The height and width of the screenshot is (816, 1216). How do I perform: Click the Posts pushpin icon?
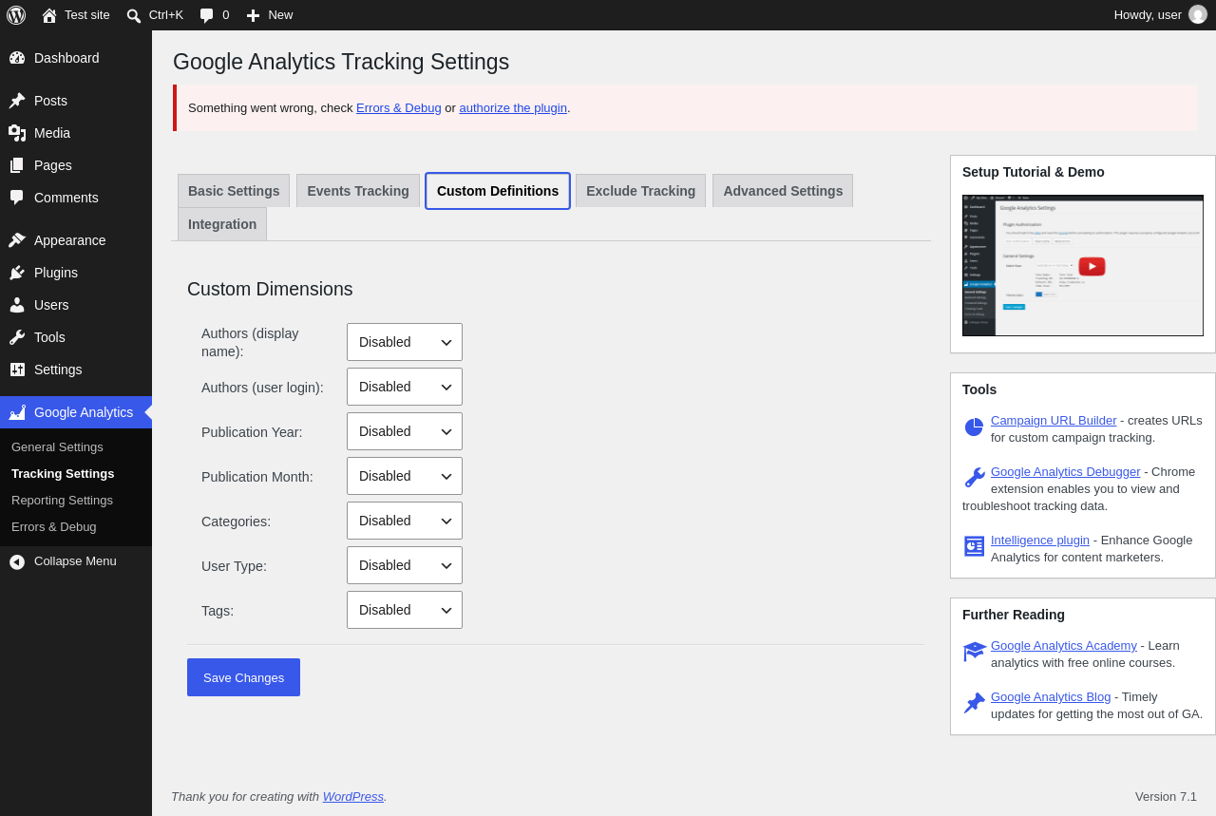(x=17, y=101)
